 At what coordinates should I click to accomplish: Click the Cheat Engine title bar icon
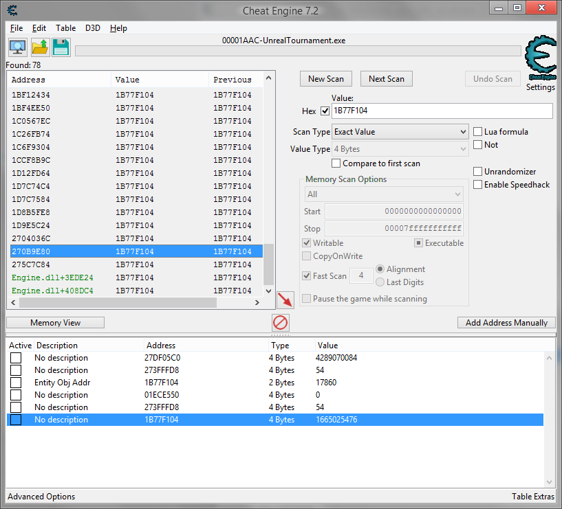click(x=13, y=10)
